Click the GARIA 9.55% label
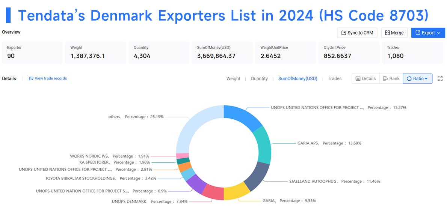The image size is (447, 206). click(x=289, y=201)
